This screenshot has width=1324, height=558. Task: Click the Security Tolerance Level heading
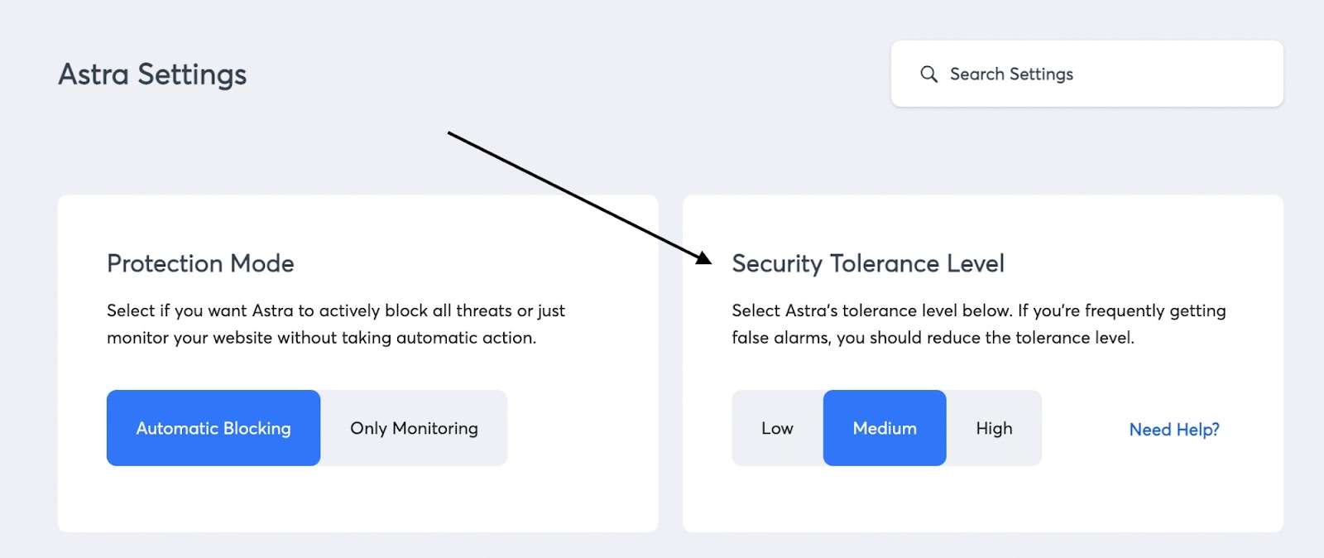[x=867, y=263]
